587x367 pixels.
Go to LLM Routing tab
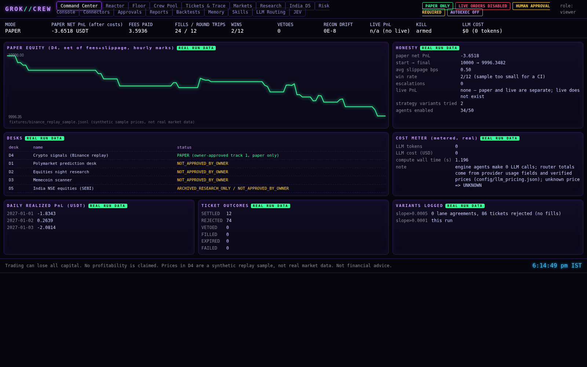click(x=271, y=12)
